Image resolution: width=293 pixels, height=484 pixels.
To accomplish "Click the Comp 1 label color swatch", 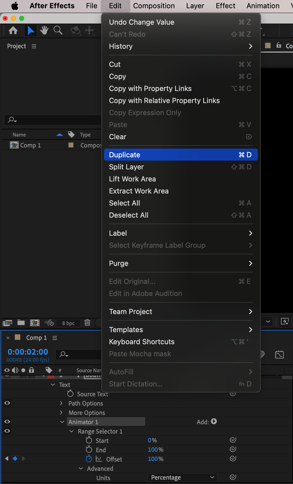I will [71, 145].
